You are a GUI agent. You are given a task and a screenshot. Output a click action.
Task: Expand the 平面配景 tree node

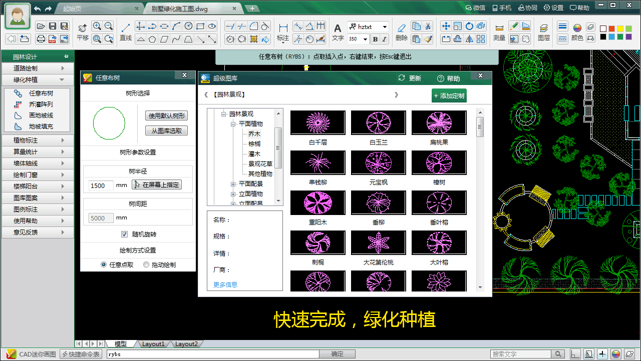click(232, 183)
